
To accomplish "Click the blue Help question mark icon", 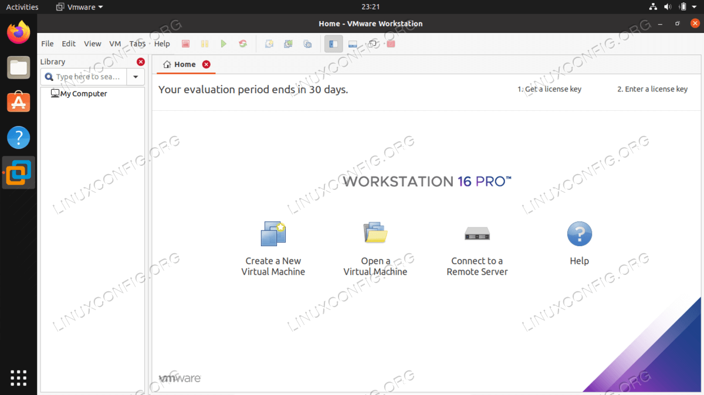I will click(580, 234).
